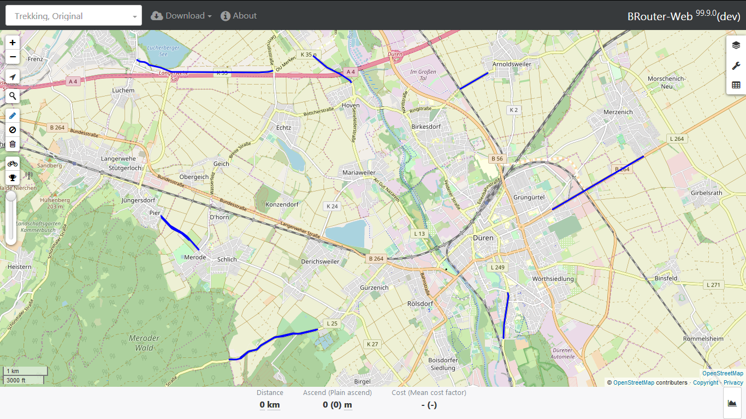Toggle the no-go area drawing tool
746x419 pixels.
pos(13,130)
